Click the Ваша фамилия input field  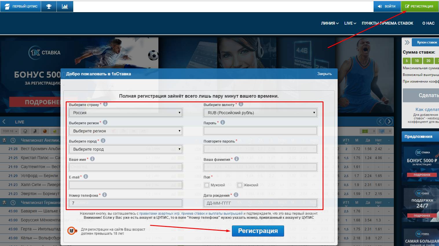[260, 167]
